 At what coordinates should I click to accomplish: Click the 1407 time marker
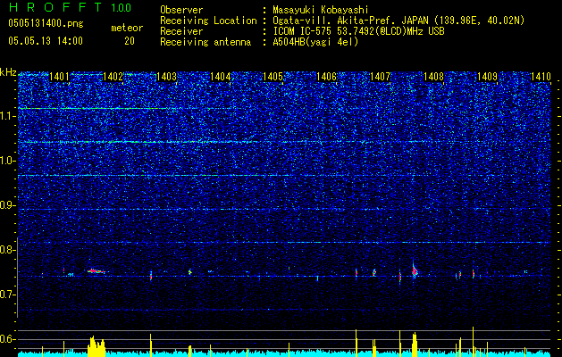pyautogui.click(x=380, y=77)
